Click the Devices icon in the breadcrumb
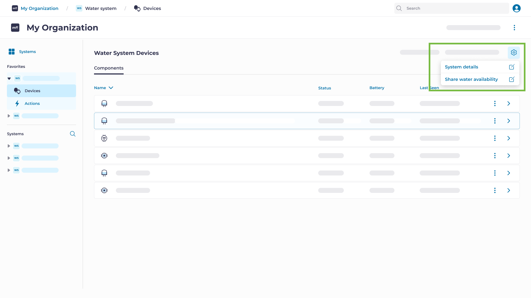The height and width of the screenshot is (298, 531). point(137,8)
